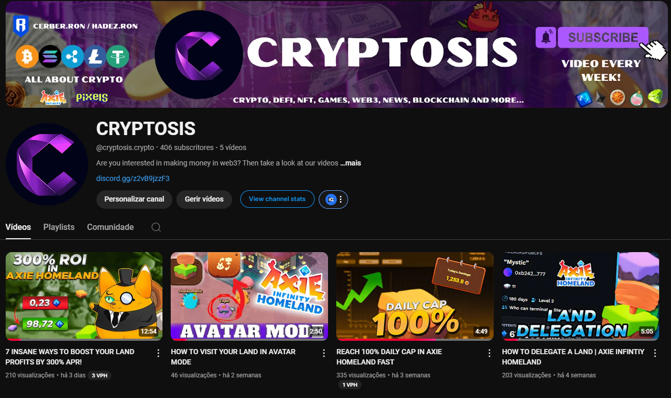This screenshot has height=398, width=671.
Task: Open options menu for DELEGATE A LAND video
Action: 655,353
